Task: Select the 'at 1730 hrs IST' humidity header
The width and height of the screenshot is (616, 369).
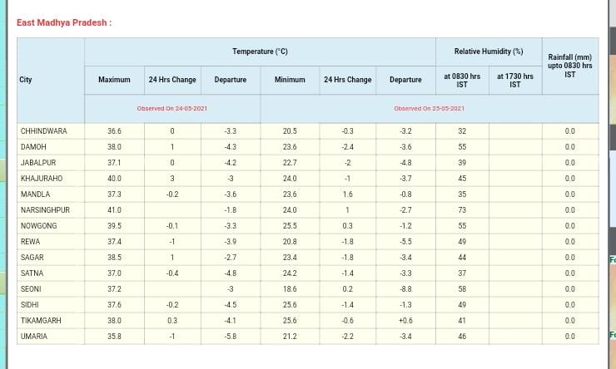Action: tap(515, 80)
